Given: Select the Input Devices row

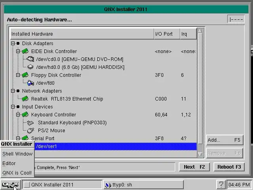Looking at the screenshot, I should point(104,106).
